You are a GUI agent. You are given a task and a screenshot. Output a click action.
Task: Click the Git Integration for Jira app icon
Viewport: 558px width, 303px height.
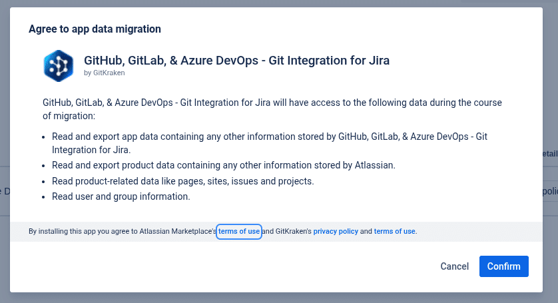59,66
